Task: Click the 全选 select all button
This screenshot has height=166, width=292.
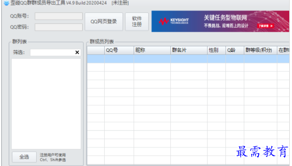Action: (x=24, y=157)
